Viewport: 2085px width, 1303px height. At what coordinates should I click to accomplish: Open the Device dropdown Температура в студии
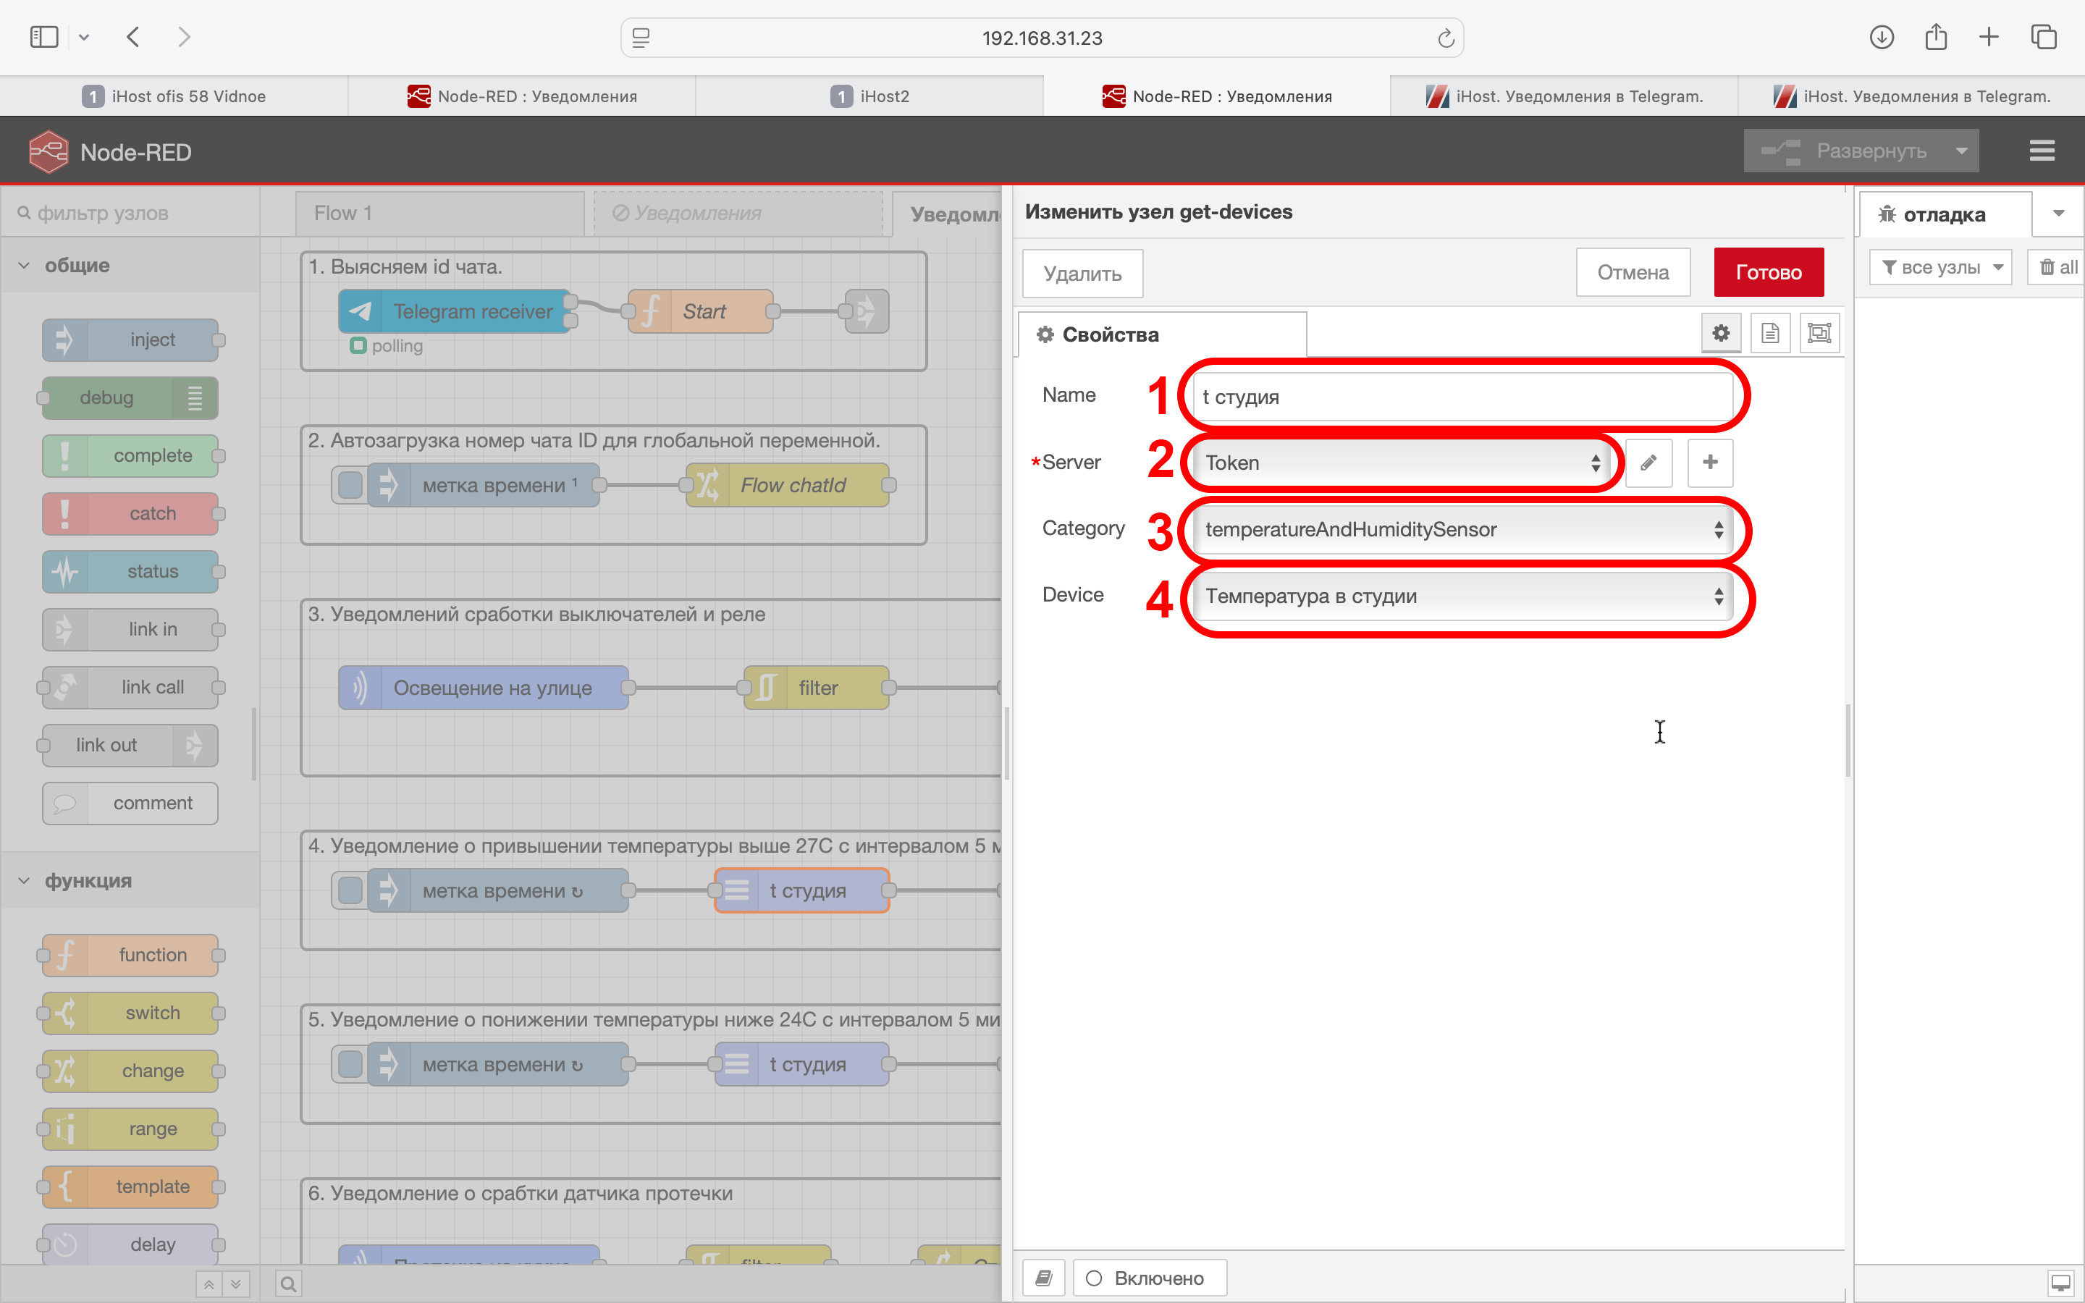[x=1462, y=596]
